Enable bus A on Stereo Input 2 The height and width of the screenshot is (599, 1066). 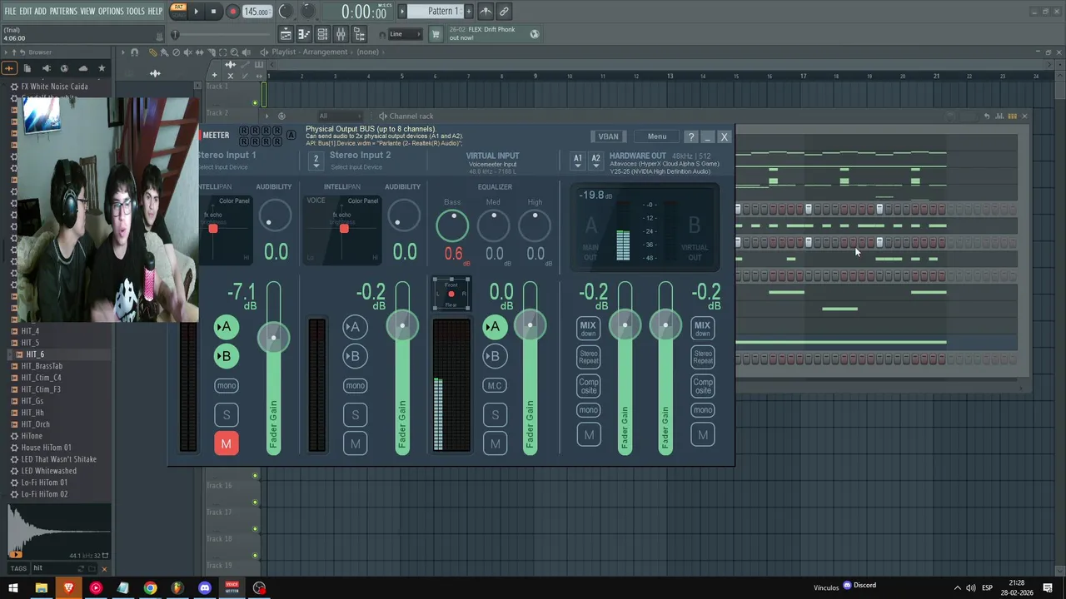point(355,327)
